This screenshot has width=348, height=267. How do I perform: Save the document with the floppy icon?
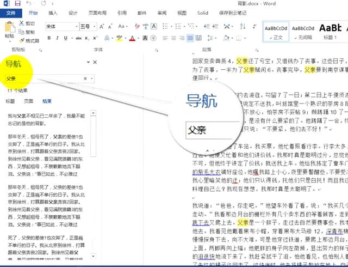pyautogui.click(x=17, y=3)
